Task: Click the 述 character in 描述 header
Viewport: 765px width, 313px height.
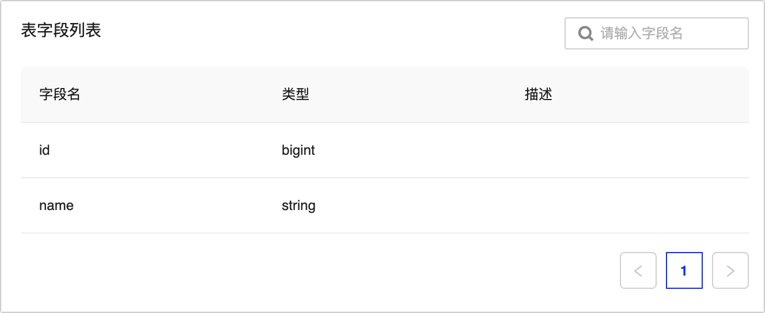Action: (546, 94)
